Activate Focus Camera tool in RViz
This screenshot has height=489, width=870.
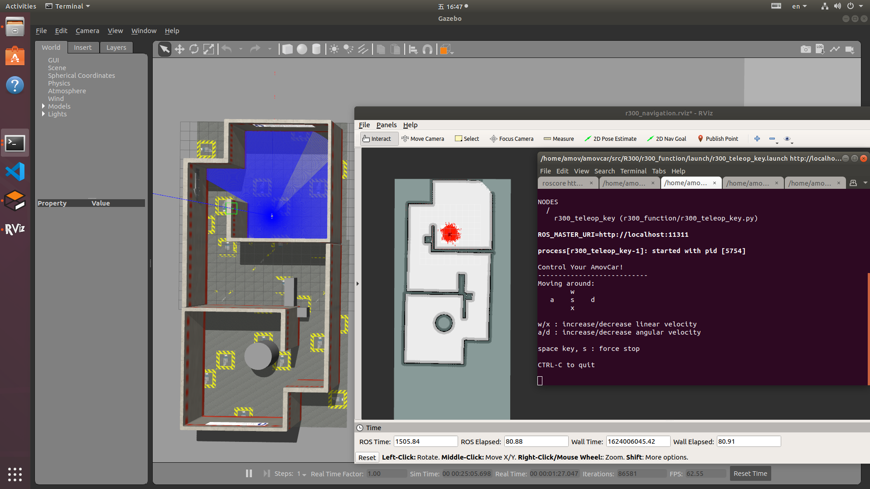(x=512, y=139)
